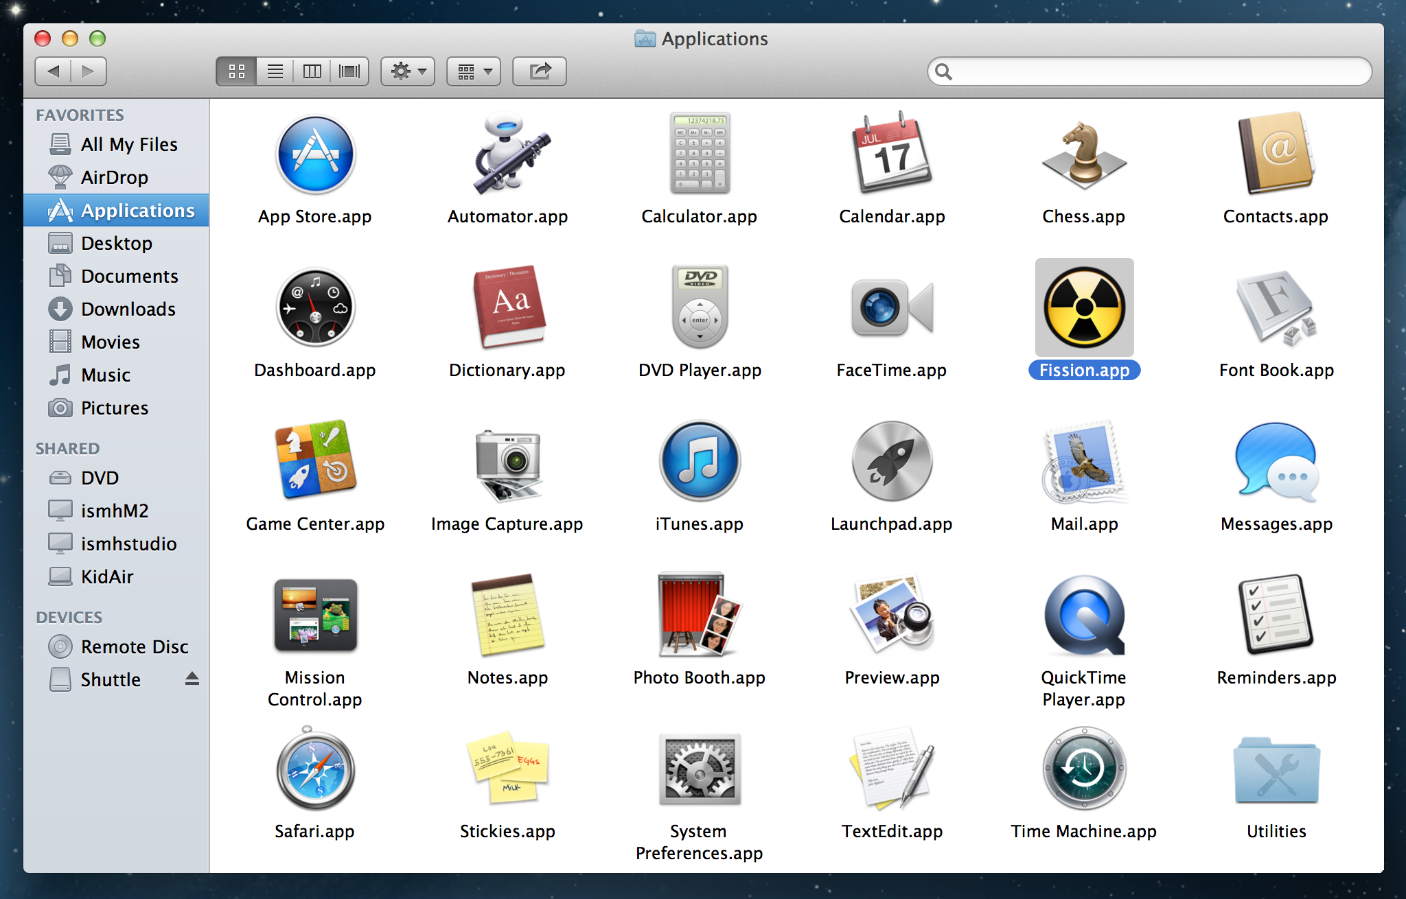
Task: Open Pictures from the sidebar
Action: tap(116, 408)
